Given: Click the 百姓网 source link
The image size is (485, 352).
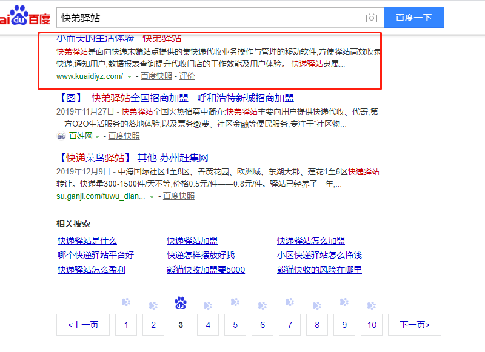Looking at the screenshot, I should 81,136.
